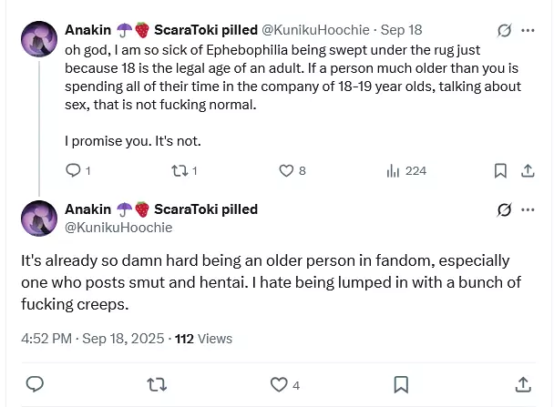
Task: Open Grok icon on first tweet
Action: (504, 30)
